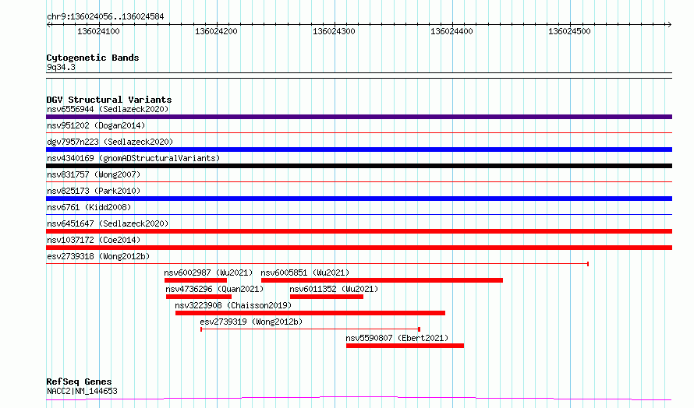
Task: Select the black nsv4340169 variant bar
Action: point(359,166)
